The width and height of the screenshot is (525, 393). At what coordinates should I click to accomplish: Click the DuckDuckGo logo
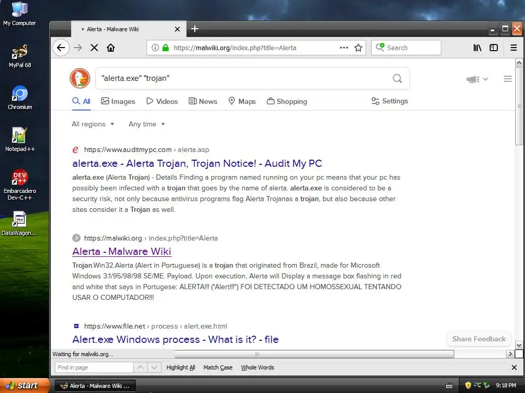pyautogui.click(x=80, y=78)
